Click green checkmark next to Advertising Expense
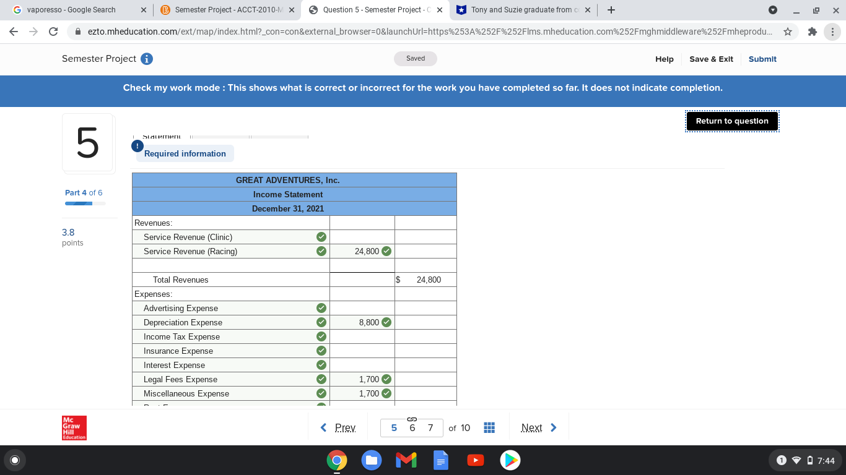The height and width of the screenshot is (475, 846). point(321,308)
